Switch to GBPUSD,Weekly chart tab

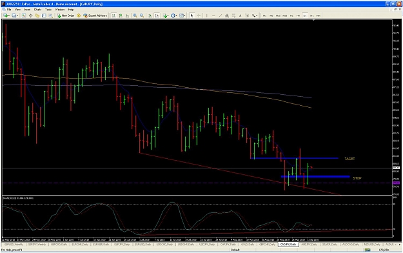coord(14,244)
